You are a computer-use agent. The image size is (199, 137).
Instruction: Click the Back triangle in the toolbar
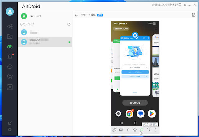pyautogui.click(x=128, y=130)
